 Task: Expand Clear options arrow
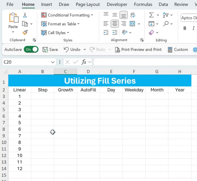pyautogui.click(x=157, y=33)
